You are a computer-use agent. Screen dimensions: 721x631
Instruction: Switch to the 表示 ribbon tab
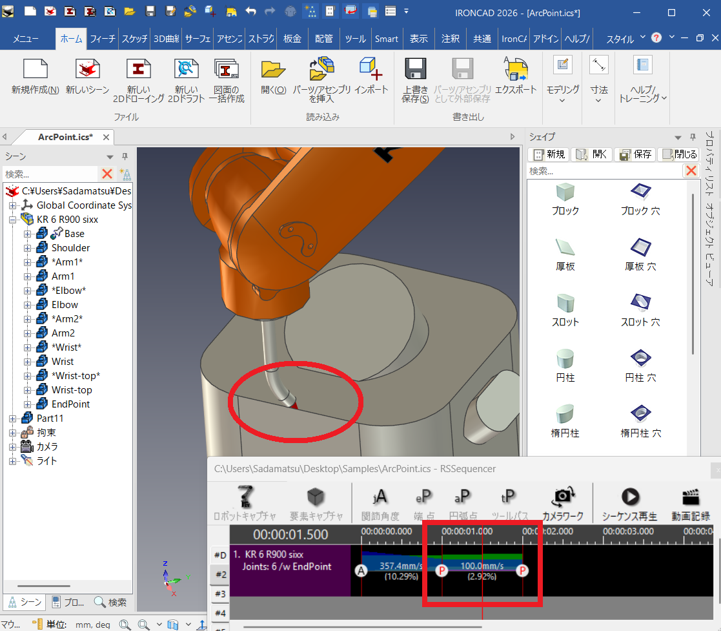tap(418, 39)
